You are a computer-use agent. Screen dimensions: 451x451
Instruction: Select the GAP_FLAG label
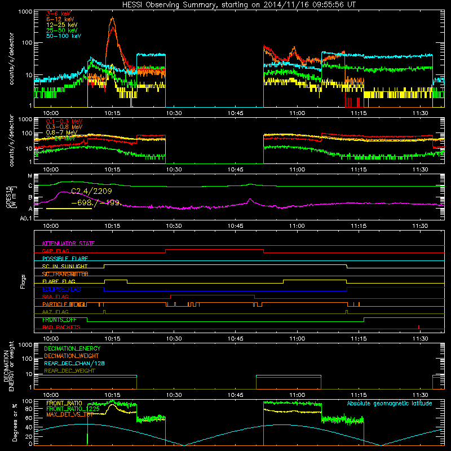point(55,251)
